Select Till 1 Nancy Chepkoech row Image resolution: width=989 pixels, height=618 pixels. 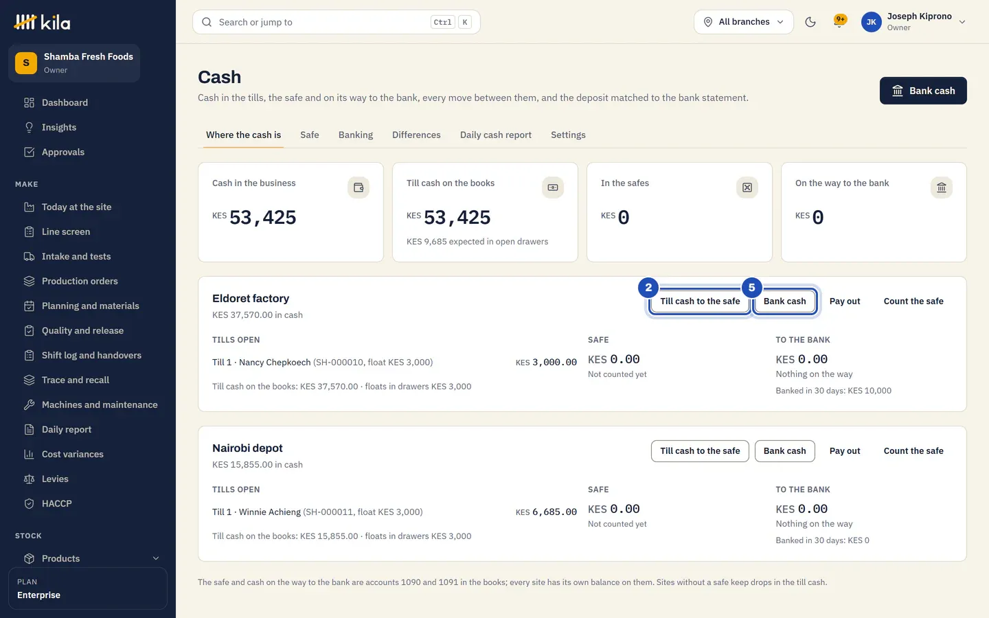[x=394, y=363]
